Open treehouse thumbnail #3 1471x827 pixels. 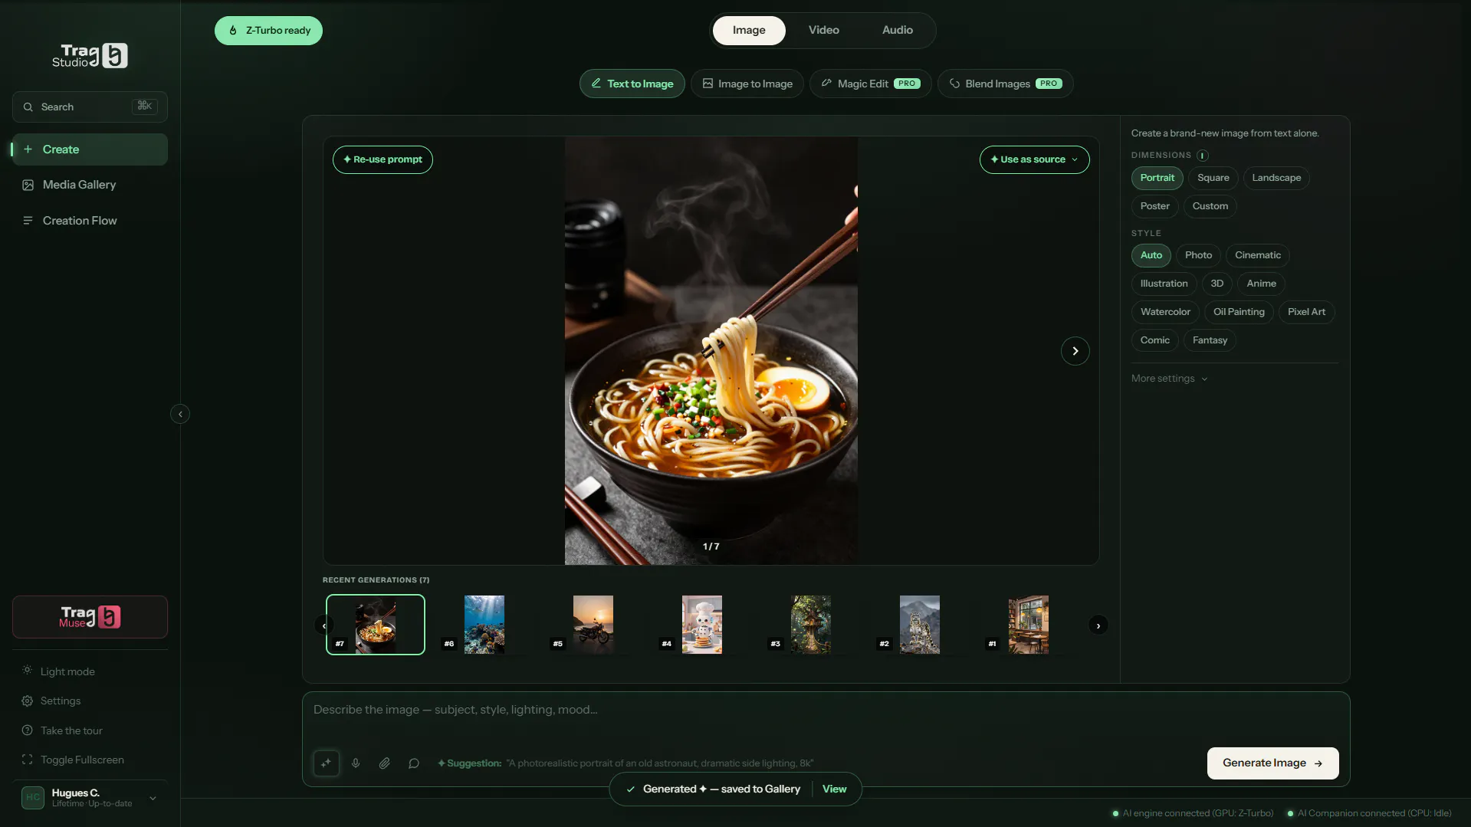pos(811,625)
